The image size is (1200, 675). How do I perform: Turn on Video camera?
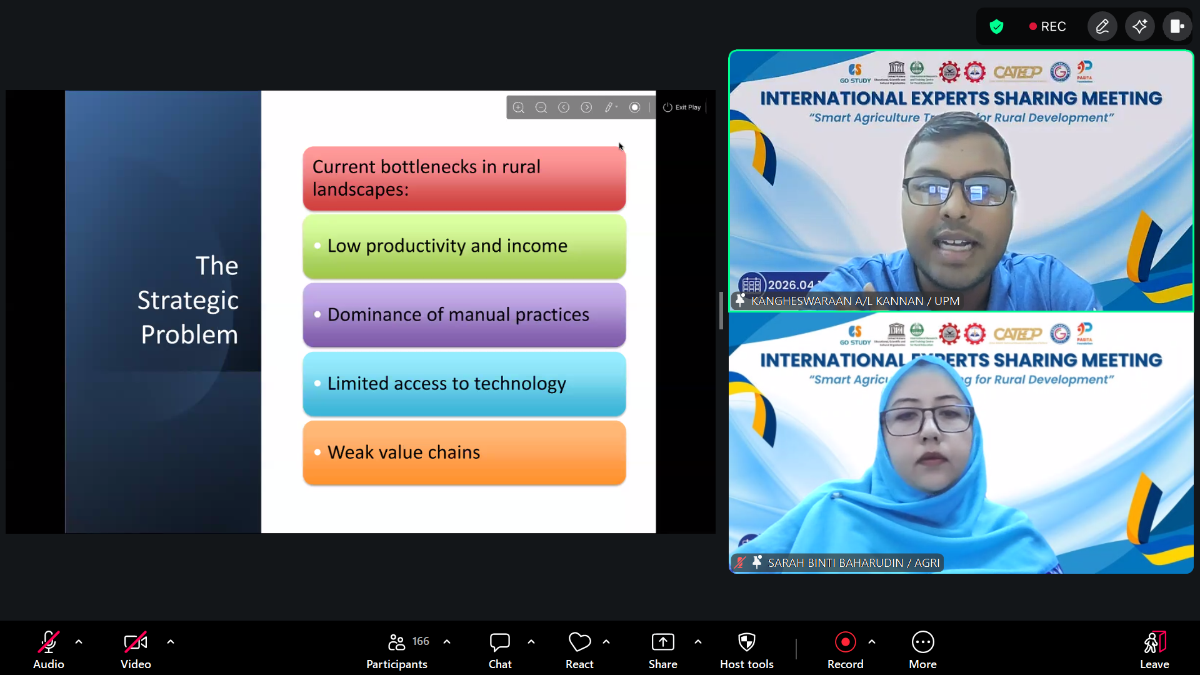[136, 649]
